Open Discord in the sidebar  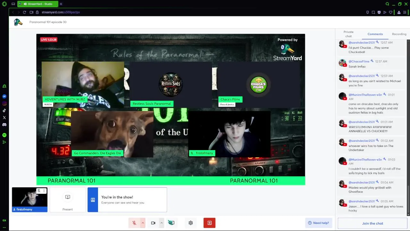4,124
